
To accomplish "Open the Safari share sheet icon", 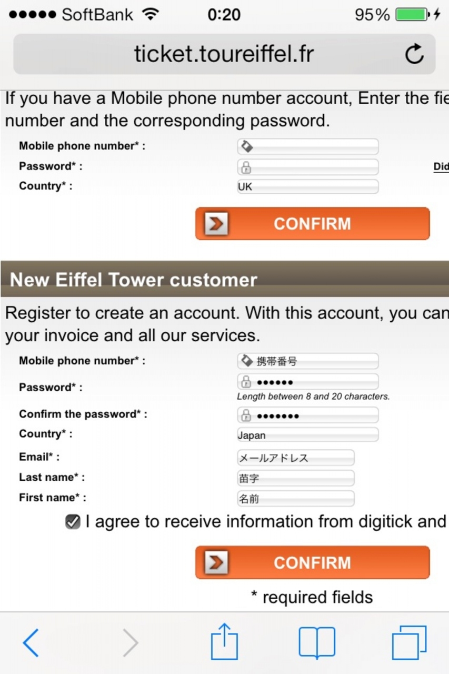I will pos(224,641).
